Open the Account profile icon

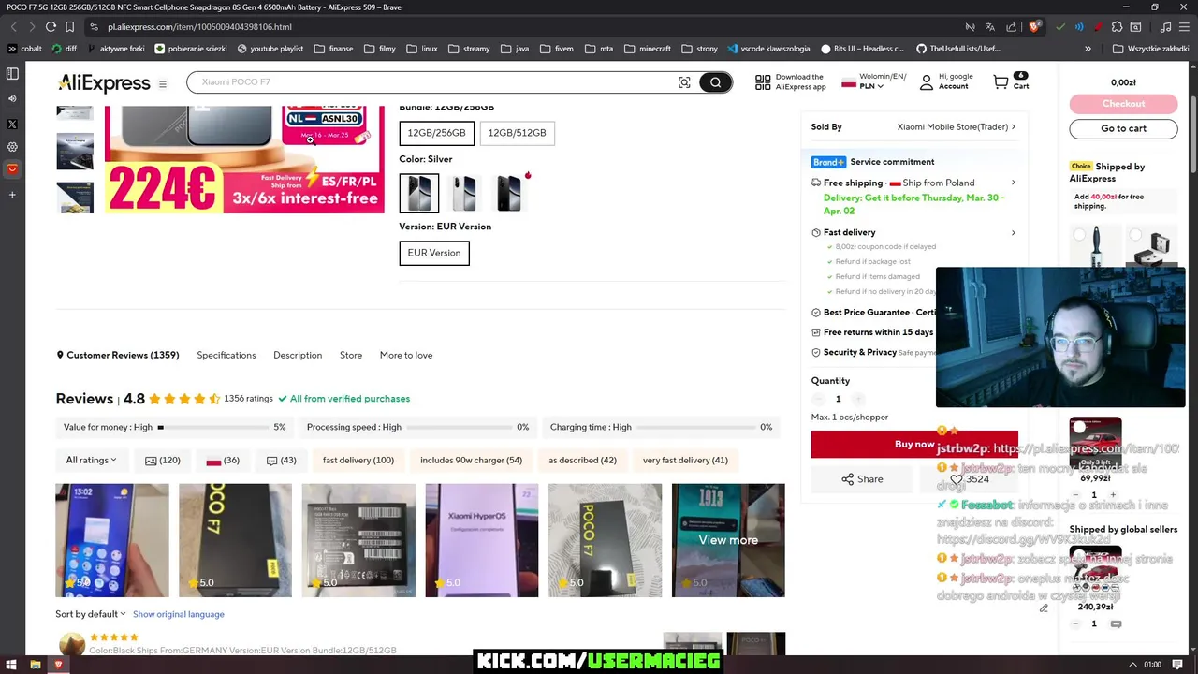[x=927, y=82]
